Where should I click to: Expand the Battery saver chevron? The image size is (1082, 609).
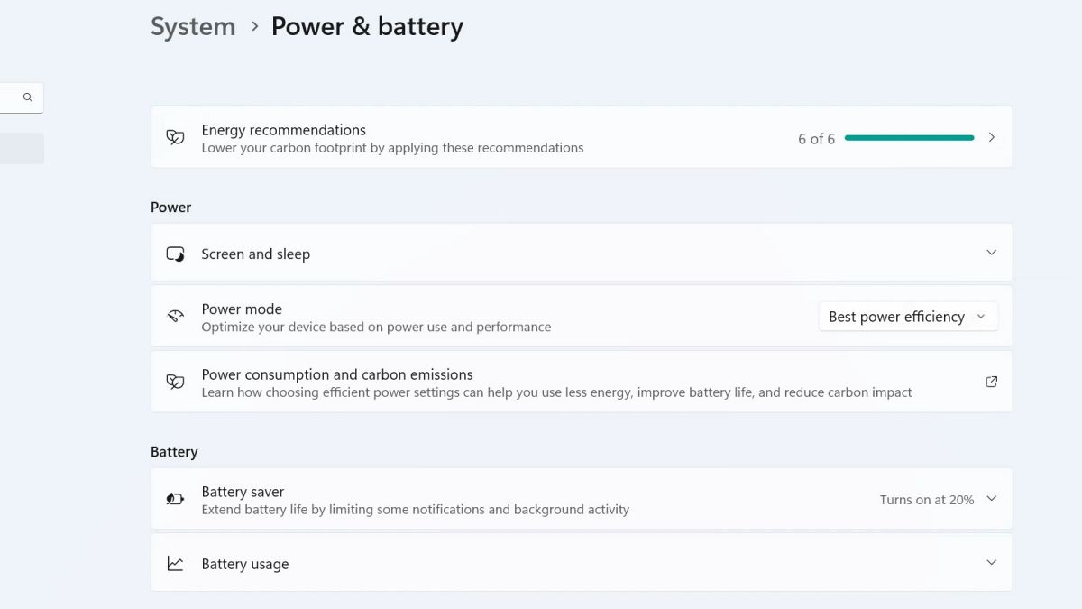(991, 498)
